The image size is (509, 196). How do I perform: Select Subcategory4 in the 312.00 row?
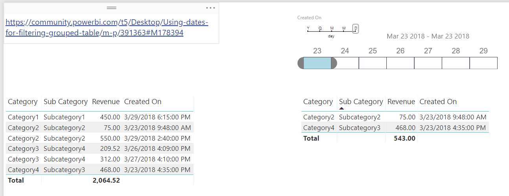64,159
